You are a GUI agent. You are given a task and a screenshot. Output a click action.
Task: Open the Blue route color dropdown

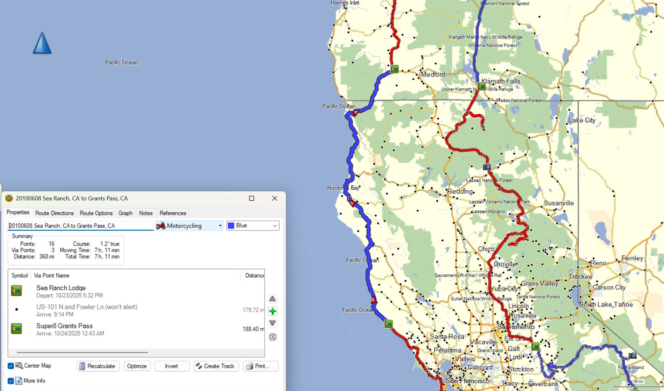(x=253, y=226)
